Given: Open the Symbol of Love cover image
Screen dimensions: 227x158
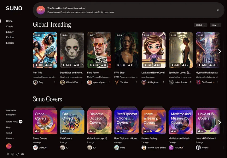Looking at the screenshot, I should (x=181, y=50).
